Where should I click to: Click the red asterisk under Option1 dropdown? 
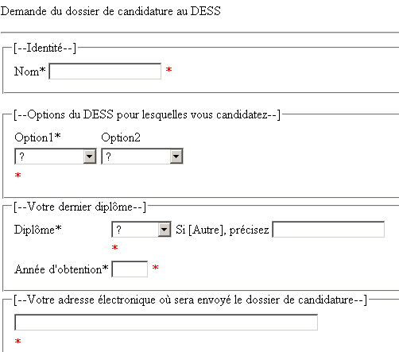[x=17, y=175]
